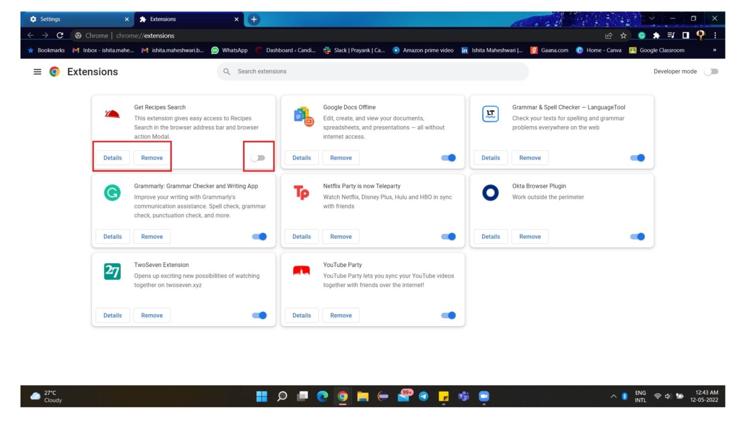Click the LanguageTool extension icon
Image resolution: width=753 pixels, height=423 pixels.
click(490, 114)
